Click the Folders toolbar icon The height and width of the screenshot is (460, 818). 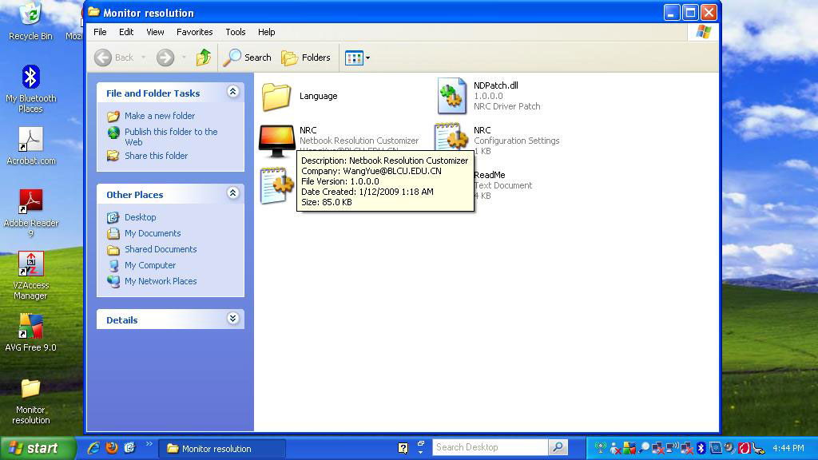click(x=308, y=57)
